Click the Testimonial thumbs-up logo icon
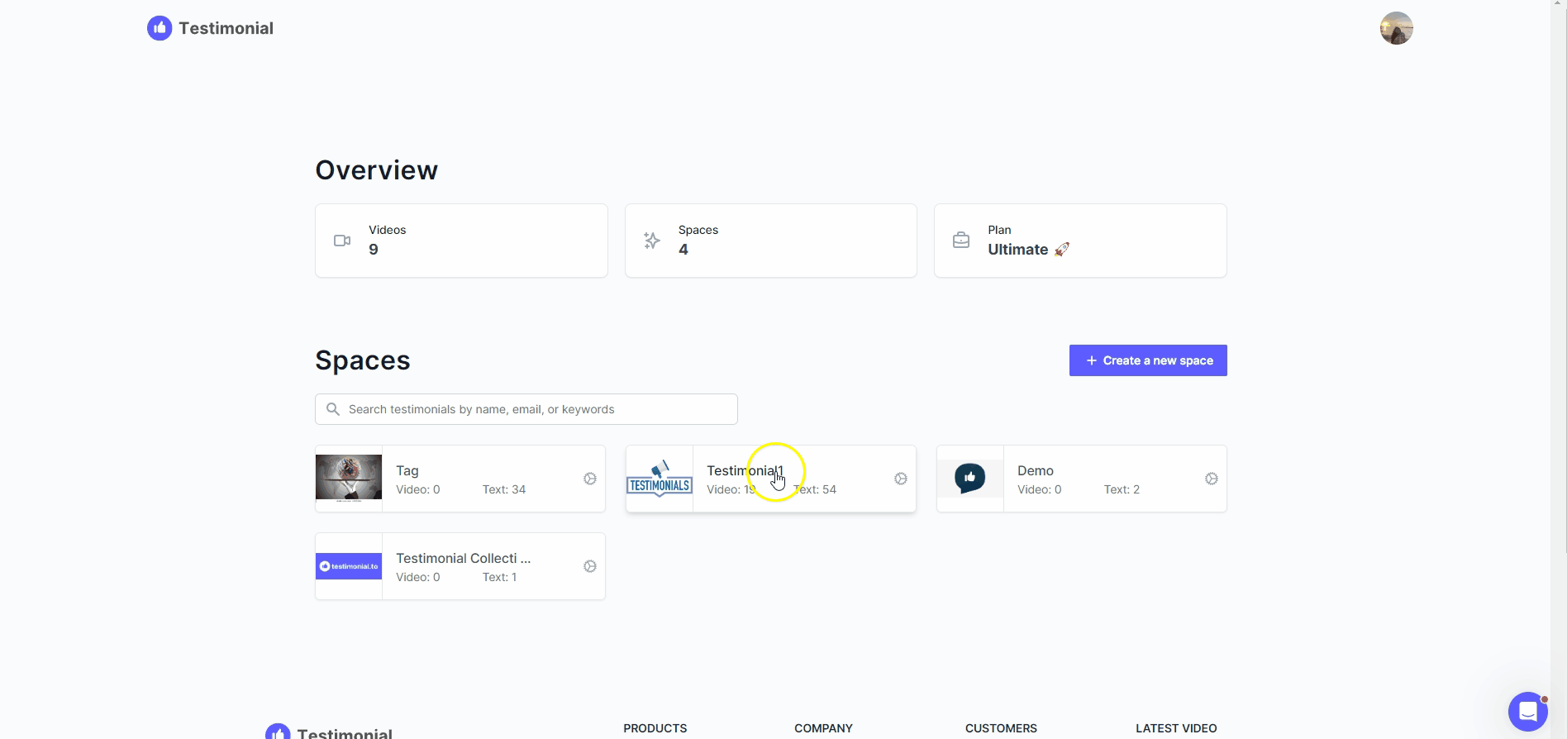The width and height of the screenshot is (1567, 739). point(160,28)
